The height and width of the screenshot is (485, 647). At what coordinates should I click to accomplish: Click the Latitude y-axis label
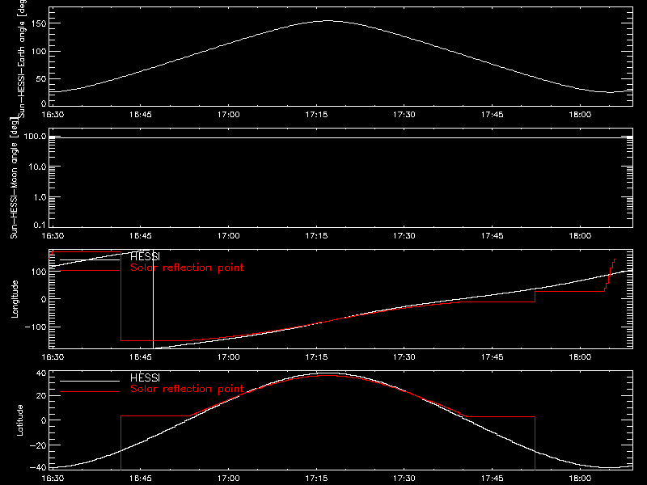19,420
